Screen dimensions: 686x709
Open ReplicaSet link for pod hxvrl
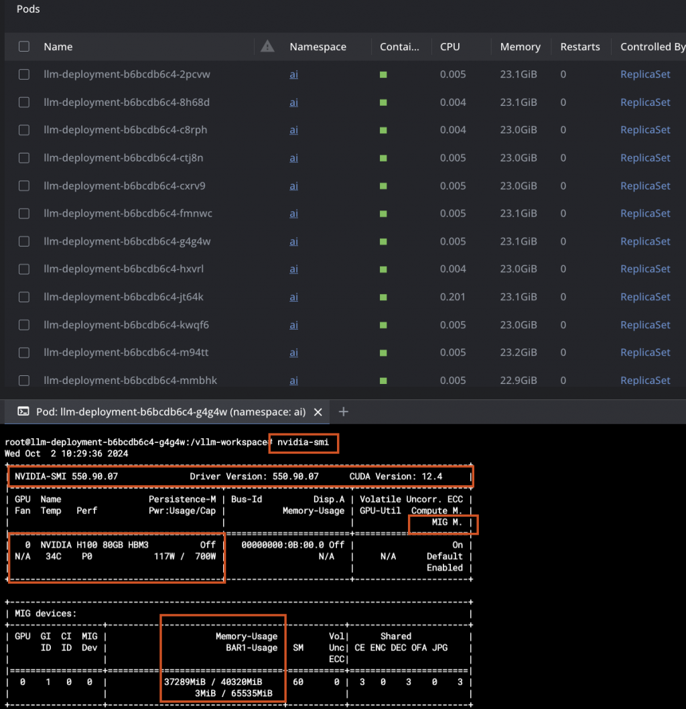pyautogui.click(x=645, y=269)
